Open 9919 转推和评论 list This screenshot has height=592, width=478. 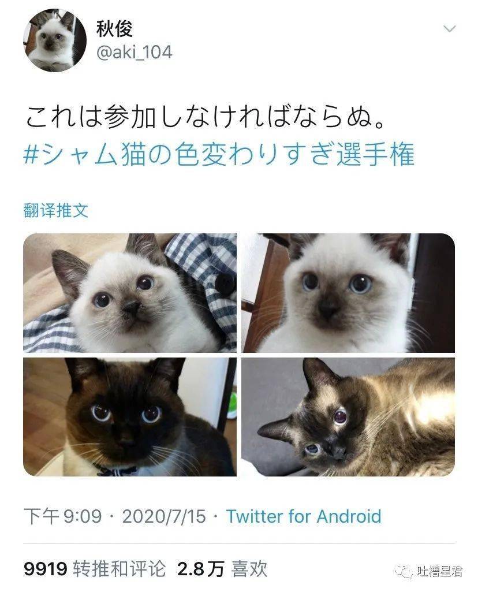click(95, 568)
